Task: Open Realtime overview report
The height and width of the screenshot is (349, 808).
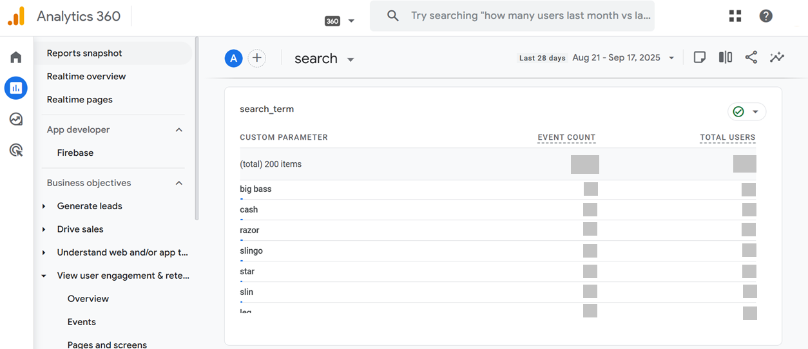Action: pyautogui.click(x=86, y=76)
